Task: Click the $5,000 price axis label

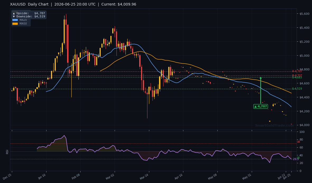Action: [x=304, y=56]
